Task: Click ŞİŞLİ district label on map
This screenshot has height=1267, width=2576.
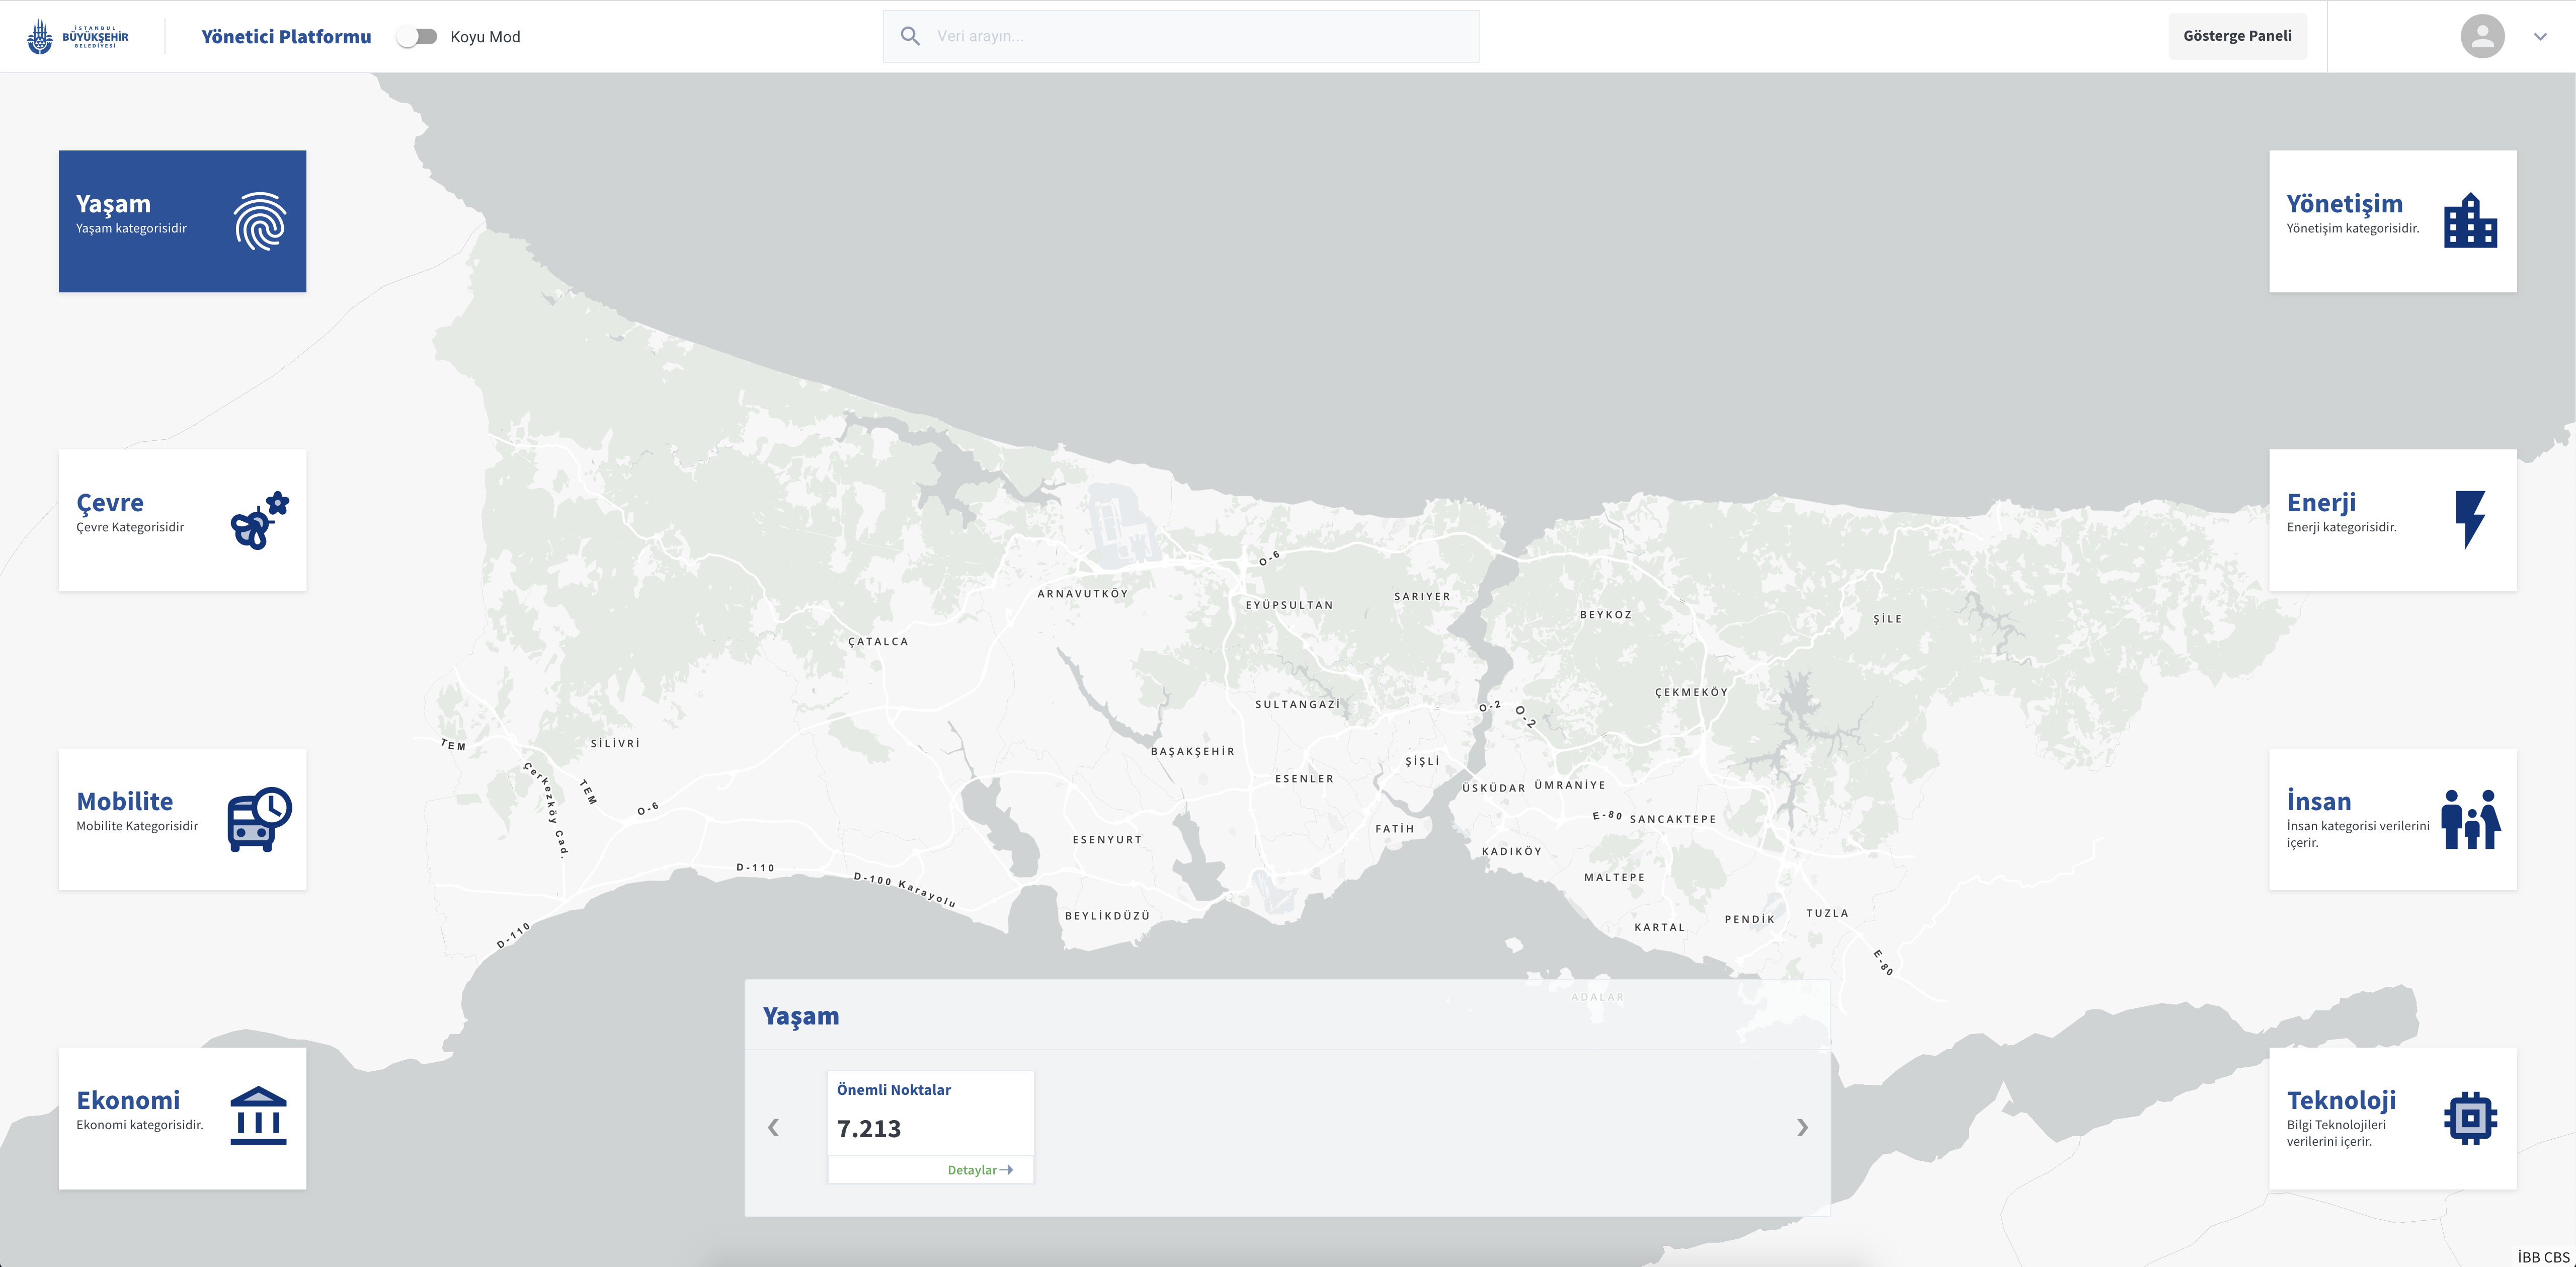Action: pyautogui.click(x=1422, y=762)
